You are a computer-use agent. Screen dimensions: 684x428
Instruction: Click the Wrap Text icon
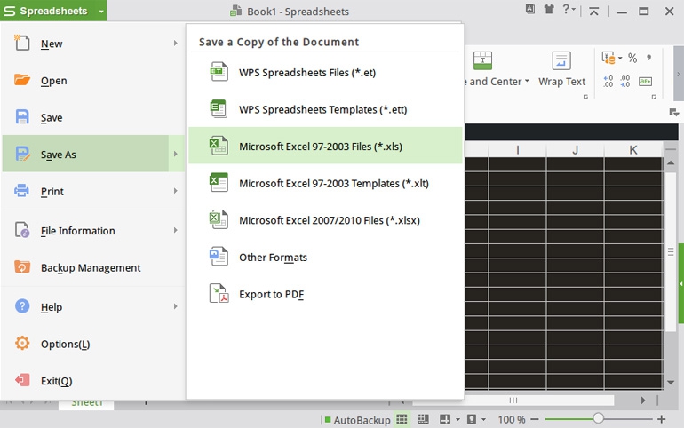pos(561,61)
